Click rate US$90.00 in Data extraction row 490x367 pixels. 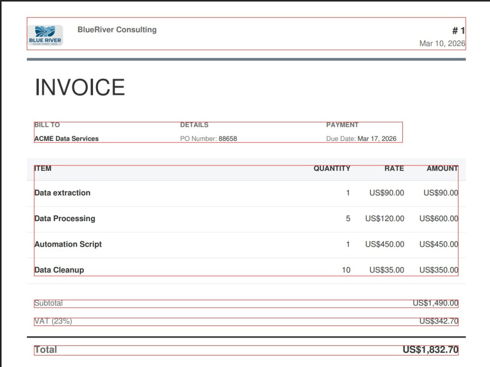point(387,193)
